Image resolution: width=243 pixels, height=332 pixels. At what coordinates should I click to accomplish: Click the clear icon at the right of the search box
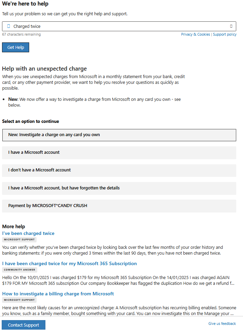(232, 26)
